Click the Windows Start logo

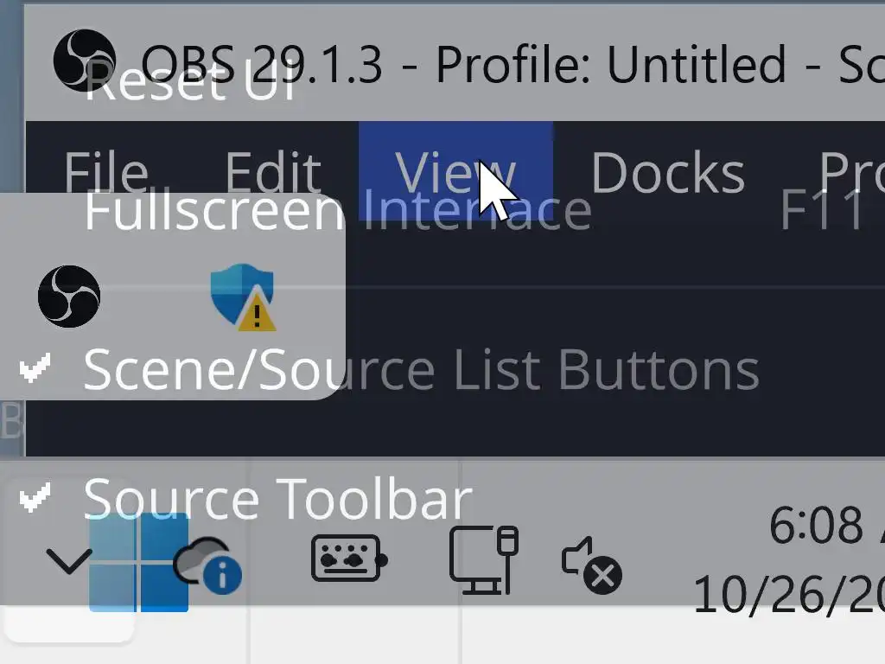(x=138, y=562)
